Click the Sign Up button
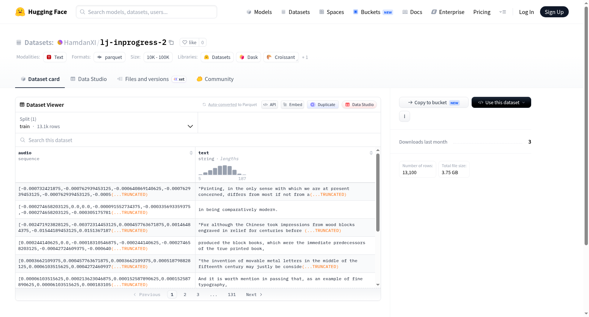The height and width of the screenshot is (317, 589). [x=554, y=12]
